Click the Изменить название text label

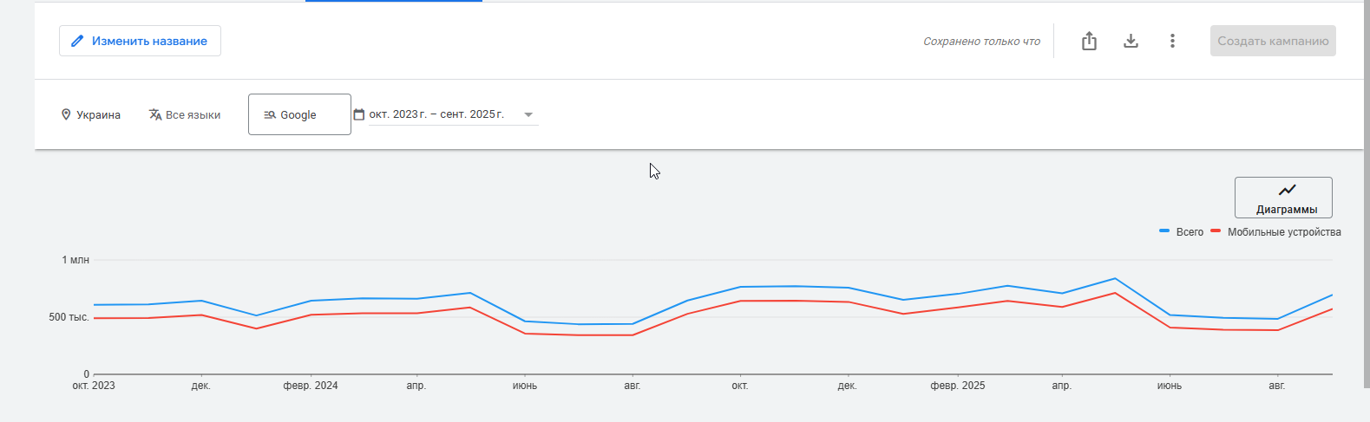[149, 41]
